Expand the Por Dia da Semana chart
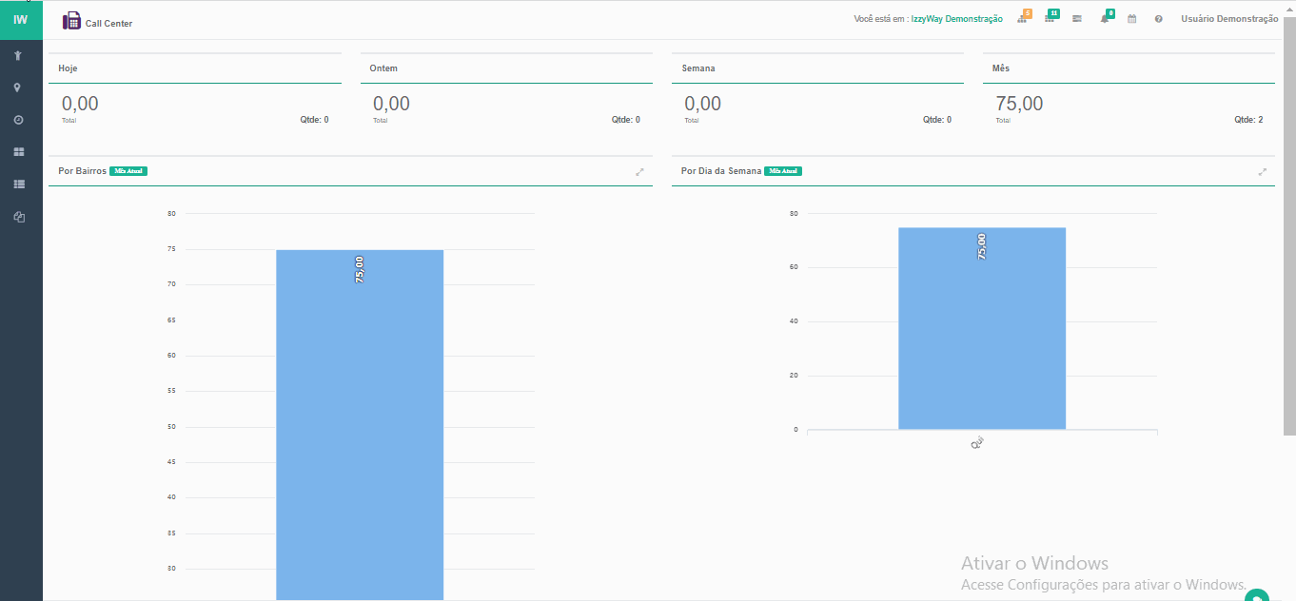 point(1262,172)
